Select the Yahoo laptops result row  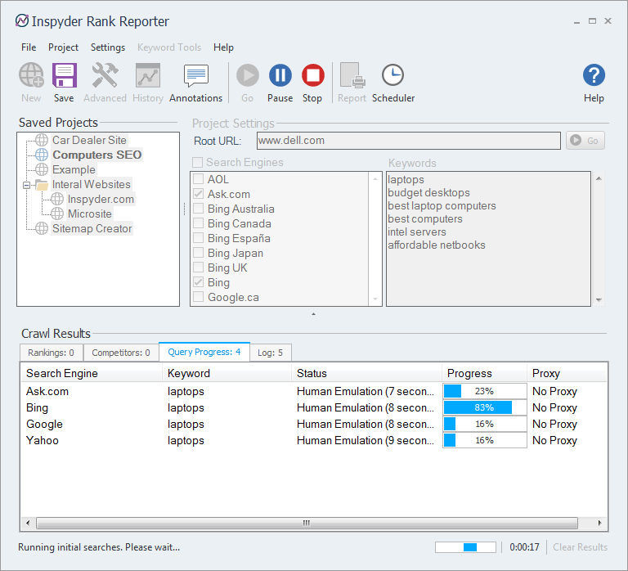pos(314,440)
